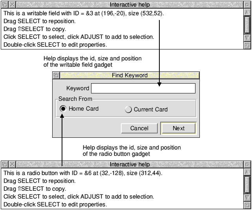The height and width of the screenshot is (210, 252).
Task: Click scroll up arrow in bottom help window
Action: click(247, 172)
